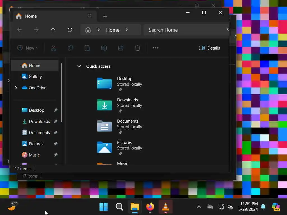Click the OneDrive tray cloud icon
Screen dimensions: 287x215
[x=210, y=207]
